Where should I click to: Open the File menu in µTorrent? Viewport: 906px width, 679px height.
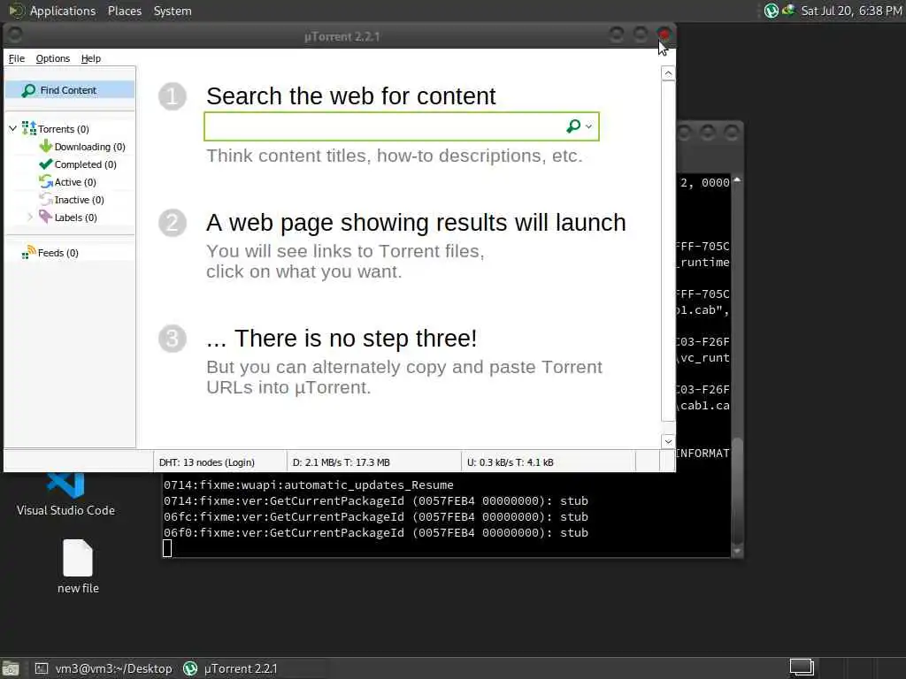coord(16,58)
